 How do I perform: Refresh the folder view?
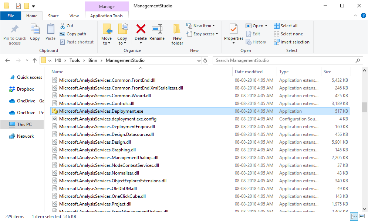pyautogui.click(x=205, y=60)
